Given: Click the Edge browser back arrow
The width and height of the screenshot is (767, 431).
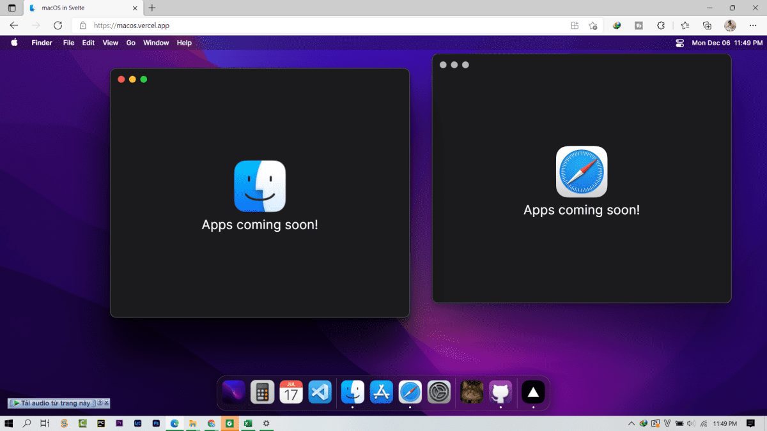Looking at the screenshot, I should coord(14,26).
